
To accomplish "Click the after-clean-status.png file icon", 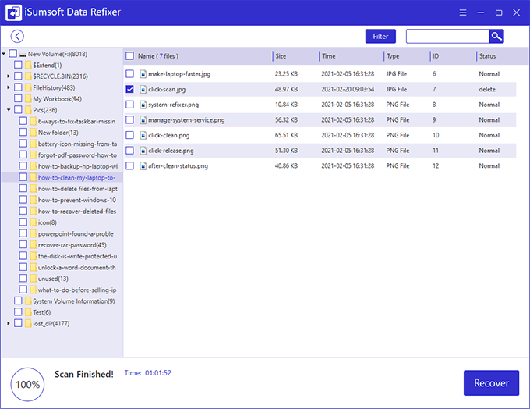I will click(x=143, y=166).
